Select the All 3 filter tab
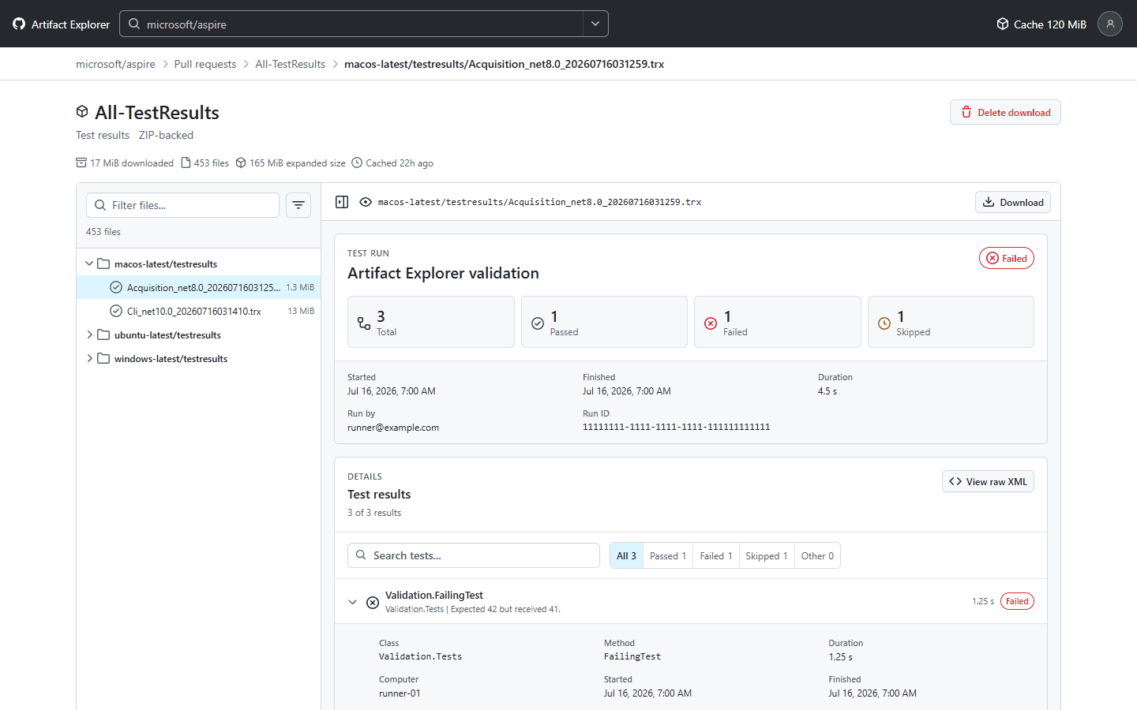 tap(626, 555)
